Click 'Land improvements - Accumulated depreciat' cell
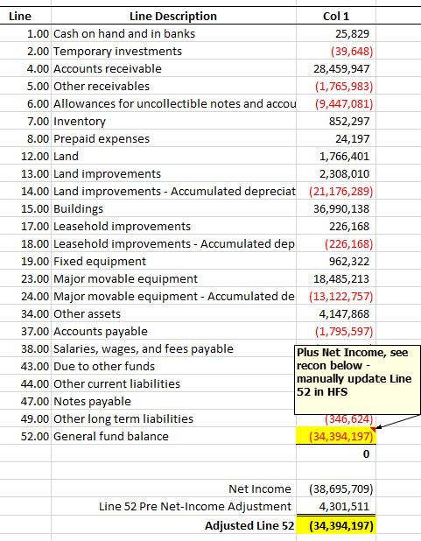 (x=173, y=191)
